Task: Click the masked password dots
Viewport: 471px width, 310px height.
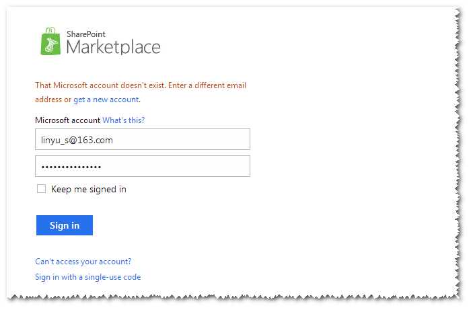Action: pos(71,167)
